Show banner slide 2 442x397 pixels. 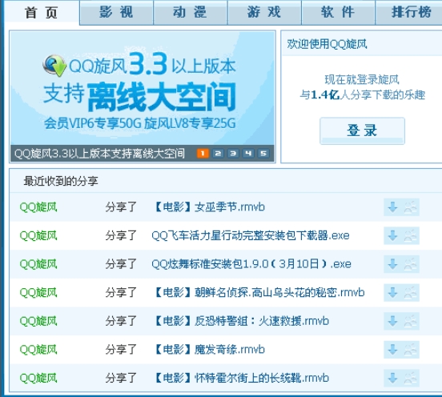tap(218, 154)
